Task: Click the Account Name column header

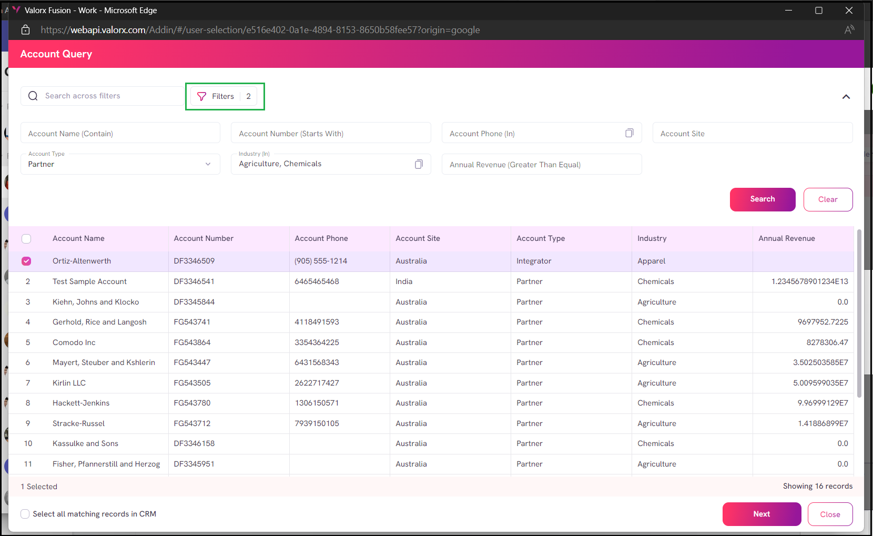Action: tap(78, 239)
